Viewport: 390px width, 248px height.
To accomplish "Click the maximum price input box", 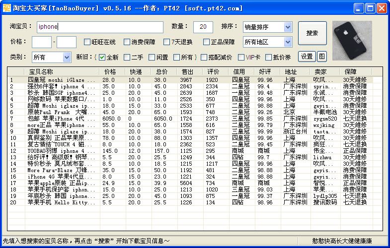I will pos(67,42).
